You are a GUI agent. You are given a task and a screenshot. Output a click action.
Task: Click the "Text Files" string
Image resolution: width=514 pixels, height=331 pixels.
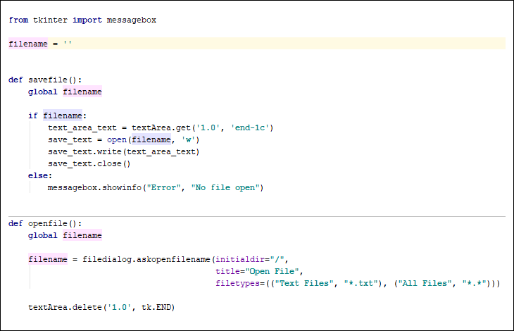point(304,283)
